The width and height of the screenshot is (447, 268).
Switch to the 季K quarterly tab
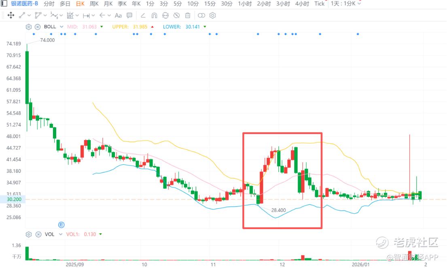click(122, 4)
